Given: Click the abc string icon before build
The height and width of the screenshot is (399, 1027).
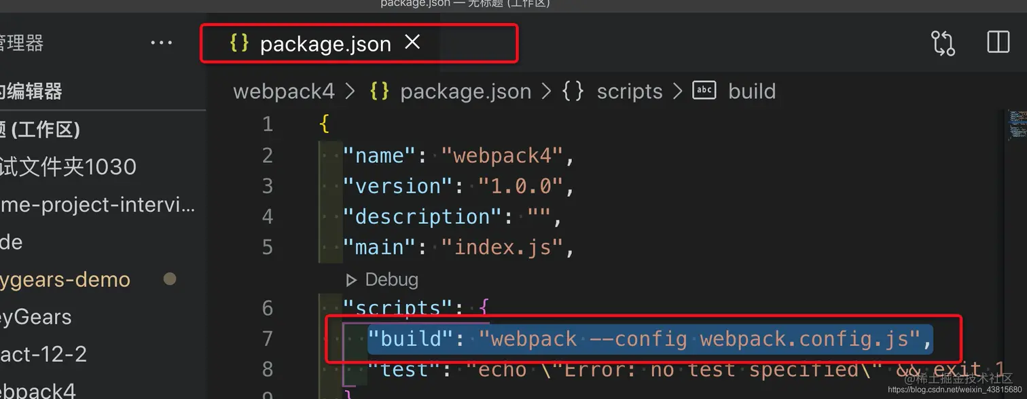Looking at the screenshot, I should 704,90.
